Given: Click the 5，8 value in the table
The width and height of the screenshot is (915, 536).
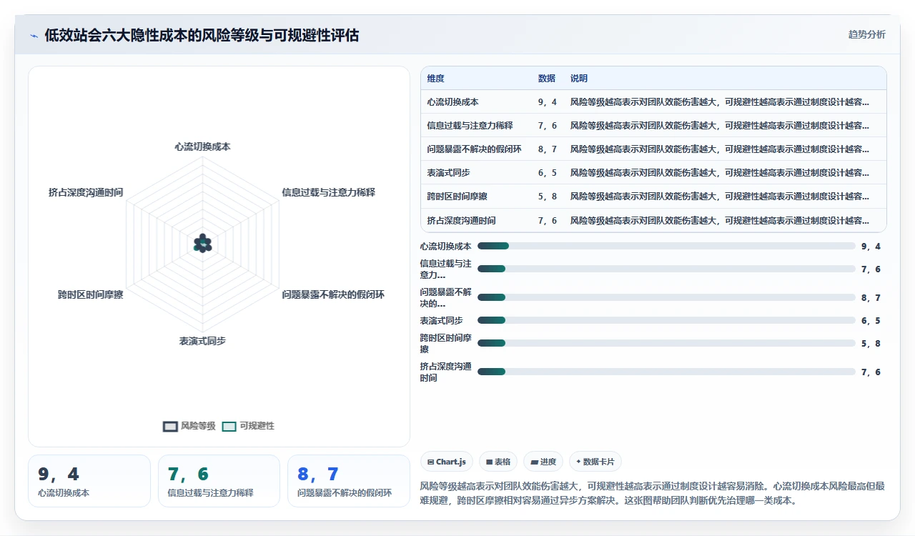Looking at the screenshot, I should [548, 197].
